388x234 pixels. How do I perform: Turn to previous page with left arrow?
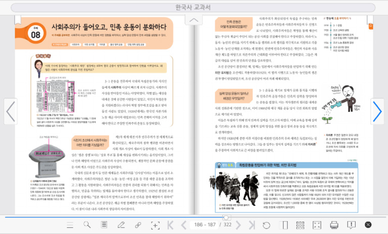click(11, 111)
